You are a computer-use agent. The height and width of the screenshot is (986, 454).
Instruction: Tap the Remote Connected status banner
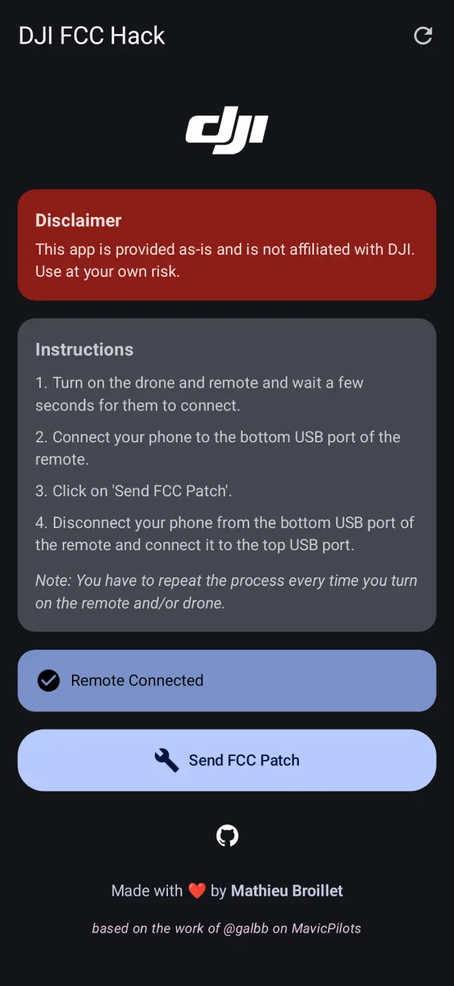coord(227,680)
